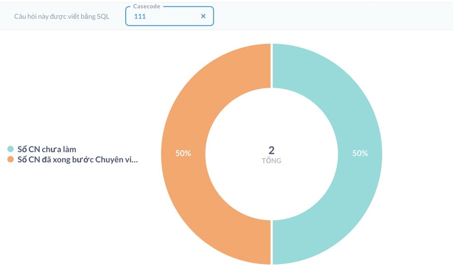Click the orange legend dot for Số CN đã xong
This screenshot has height=276, width=453.
coord(10,159)
